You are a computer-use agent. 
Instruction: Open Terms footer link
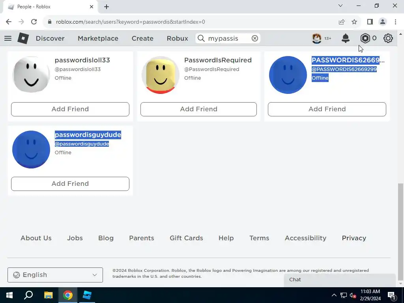pos(259,238)
